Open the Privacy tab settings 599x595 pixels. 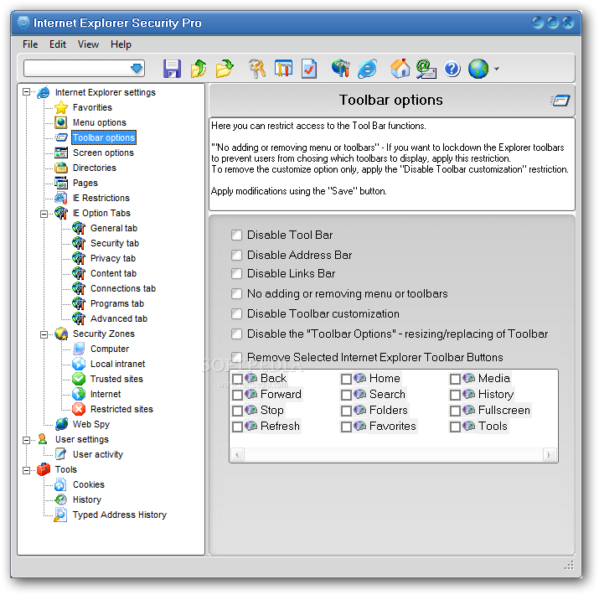tap(113, 258)
